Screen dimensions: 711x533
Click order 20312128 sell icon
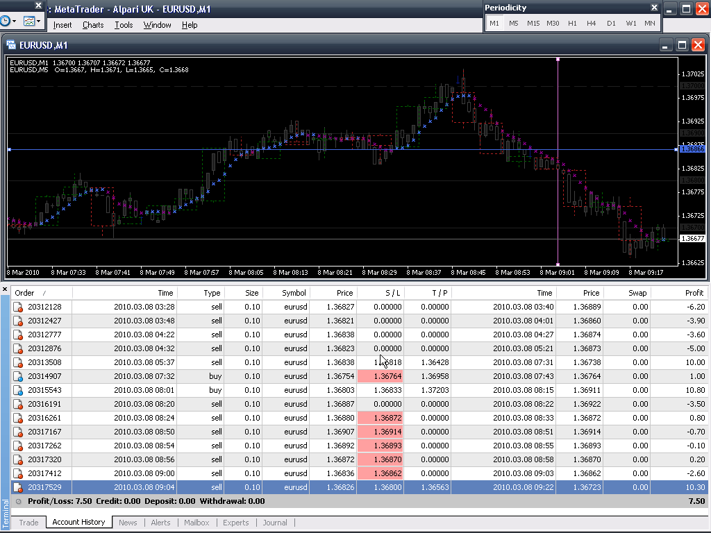18,307
